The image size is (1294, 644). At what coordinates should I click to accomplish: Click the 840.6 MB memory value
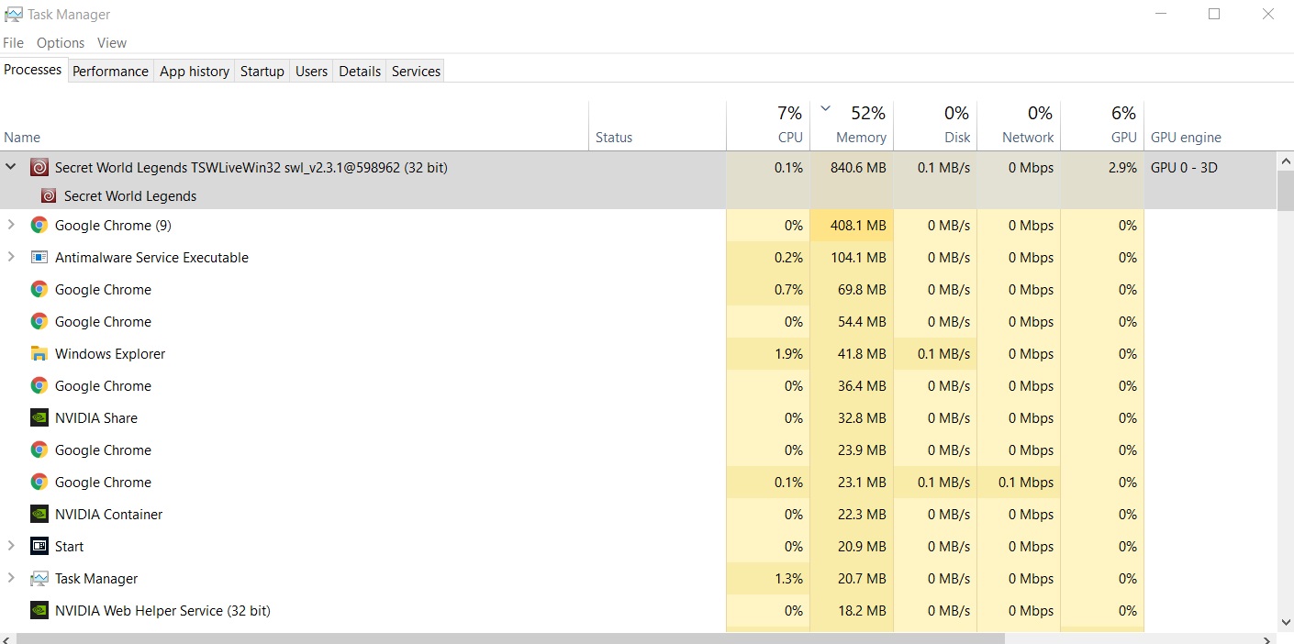pos(858,168)
